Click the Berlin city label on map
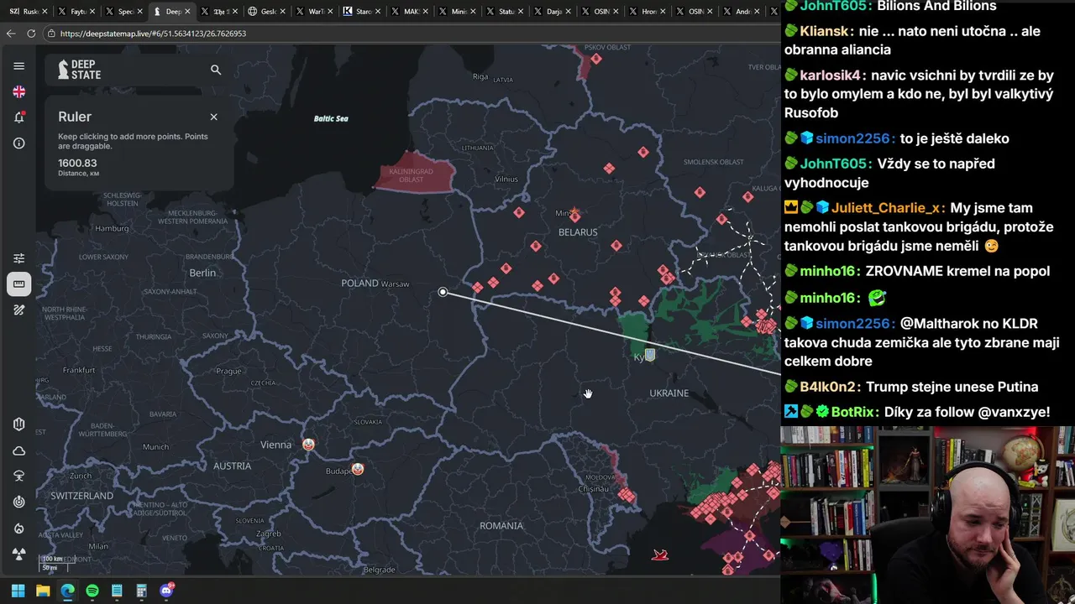The image size is (1075, 604). [x=202, y=273]
